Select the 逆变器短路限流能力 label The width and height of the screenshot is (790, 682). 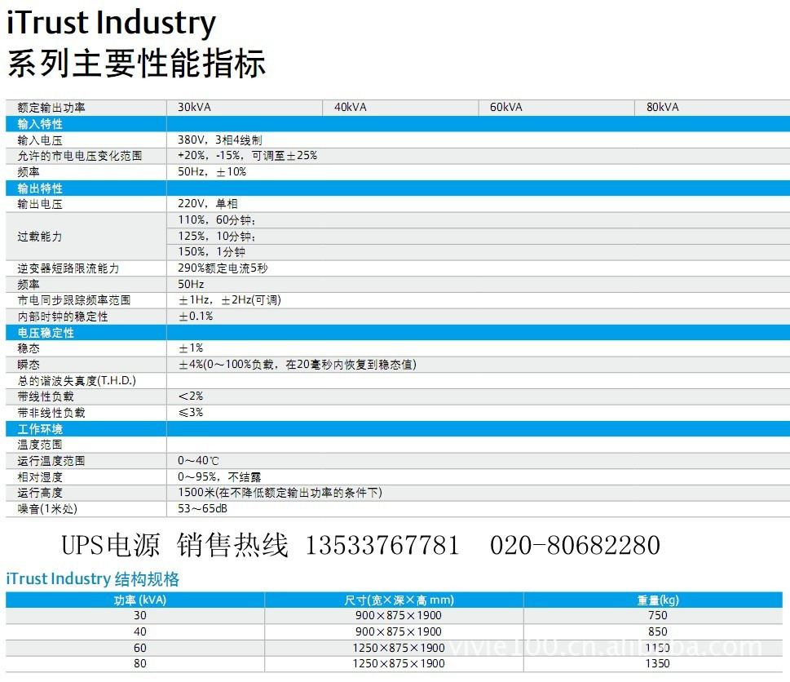[x=68, y=268]
